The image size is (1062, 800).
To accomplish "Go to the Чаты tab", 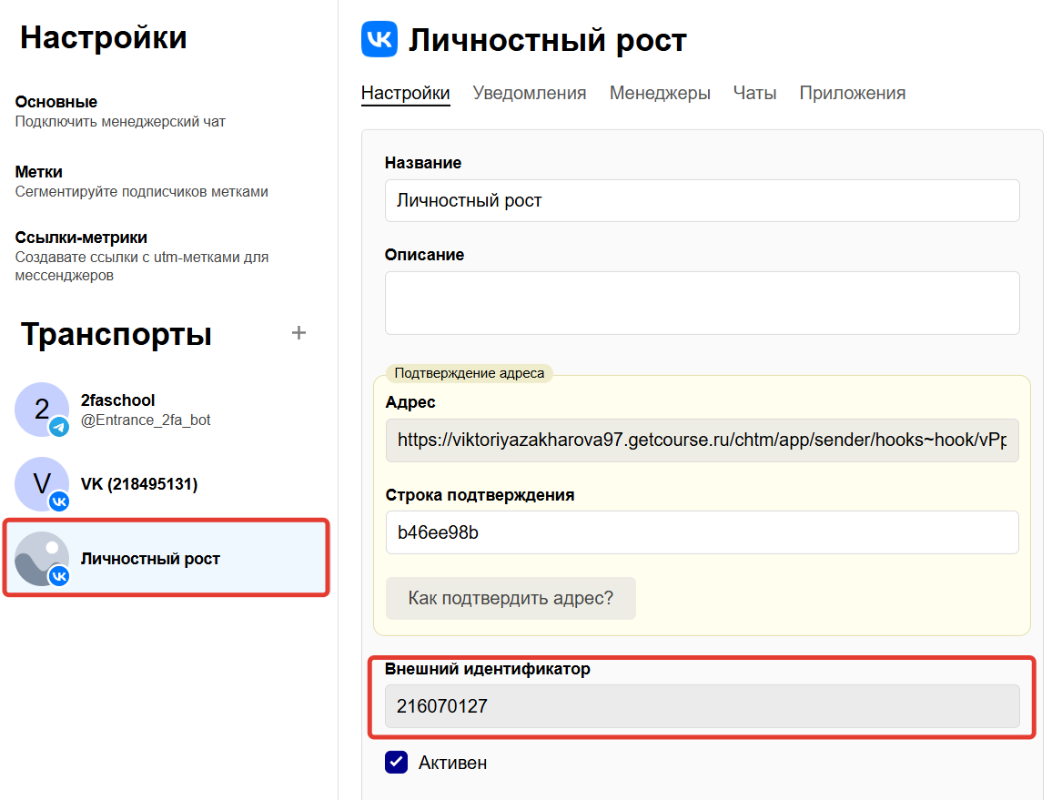I will coord(754,93).
